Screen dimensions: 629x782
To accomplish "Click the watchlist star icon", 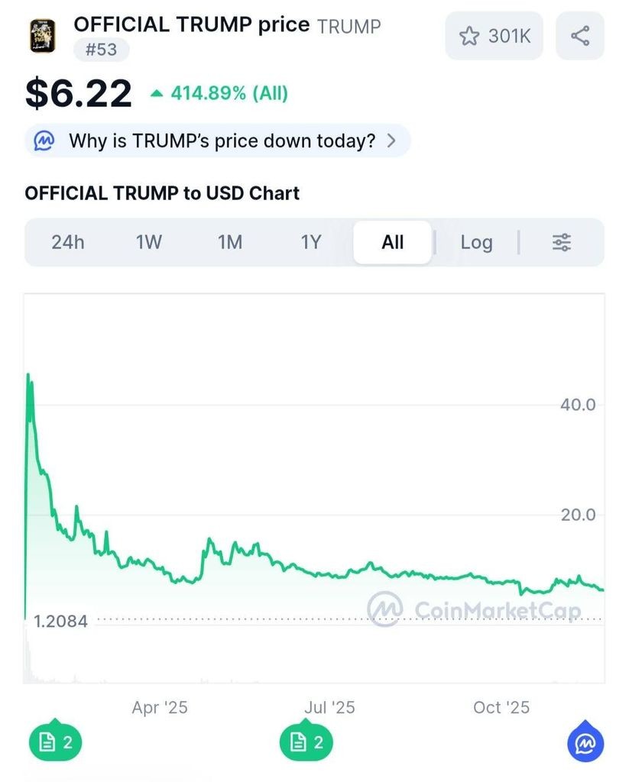I will 469,36.
